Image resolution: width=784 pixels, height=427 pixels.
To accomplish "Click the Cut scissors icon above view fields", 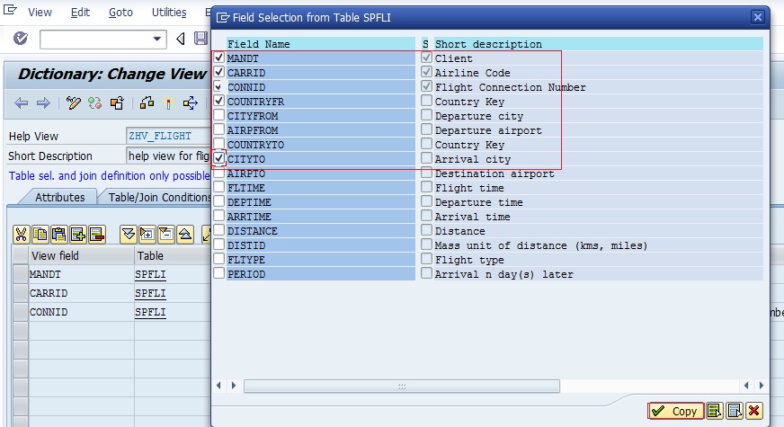I will pos(21,234).
